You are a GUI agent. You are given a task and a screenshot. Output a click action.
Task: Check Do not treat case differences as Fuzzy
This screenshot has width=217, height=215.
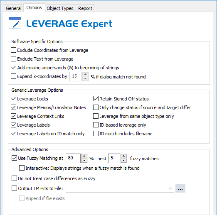(14, 178)
